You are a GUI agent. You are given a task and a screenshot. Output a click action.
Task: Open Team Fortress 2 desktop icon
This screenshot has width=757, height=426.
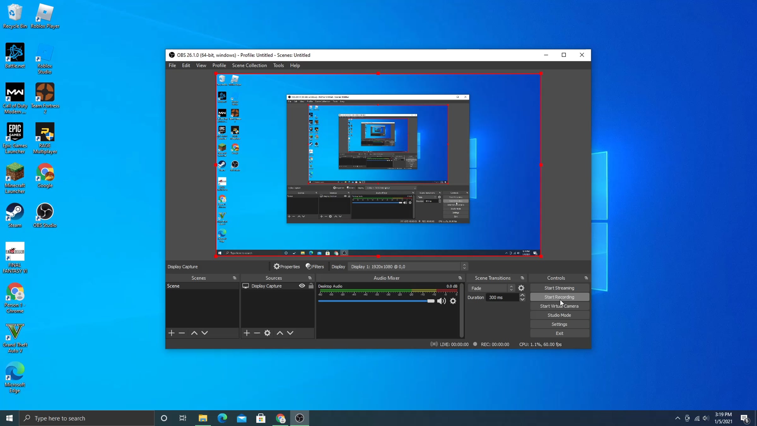(x=45, y=98)
